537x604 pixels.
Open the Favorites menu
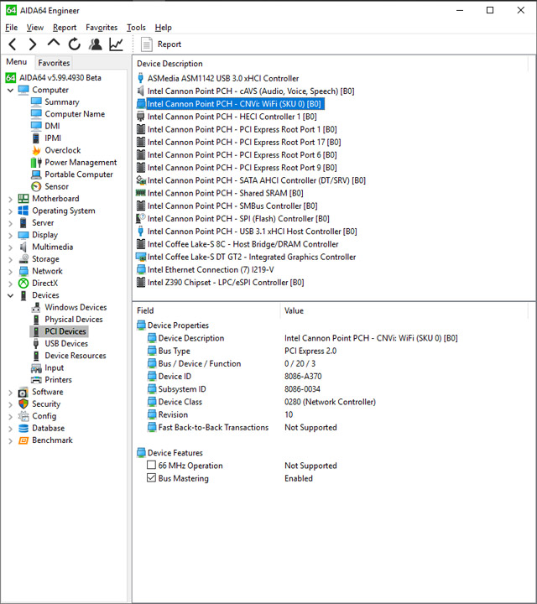tap(102, 28)
